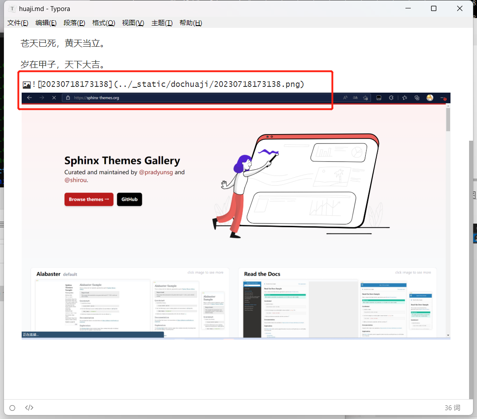
Task: Maximize the Typora window
Action: tap(434, 8)
